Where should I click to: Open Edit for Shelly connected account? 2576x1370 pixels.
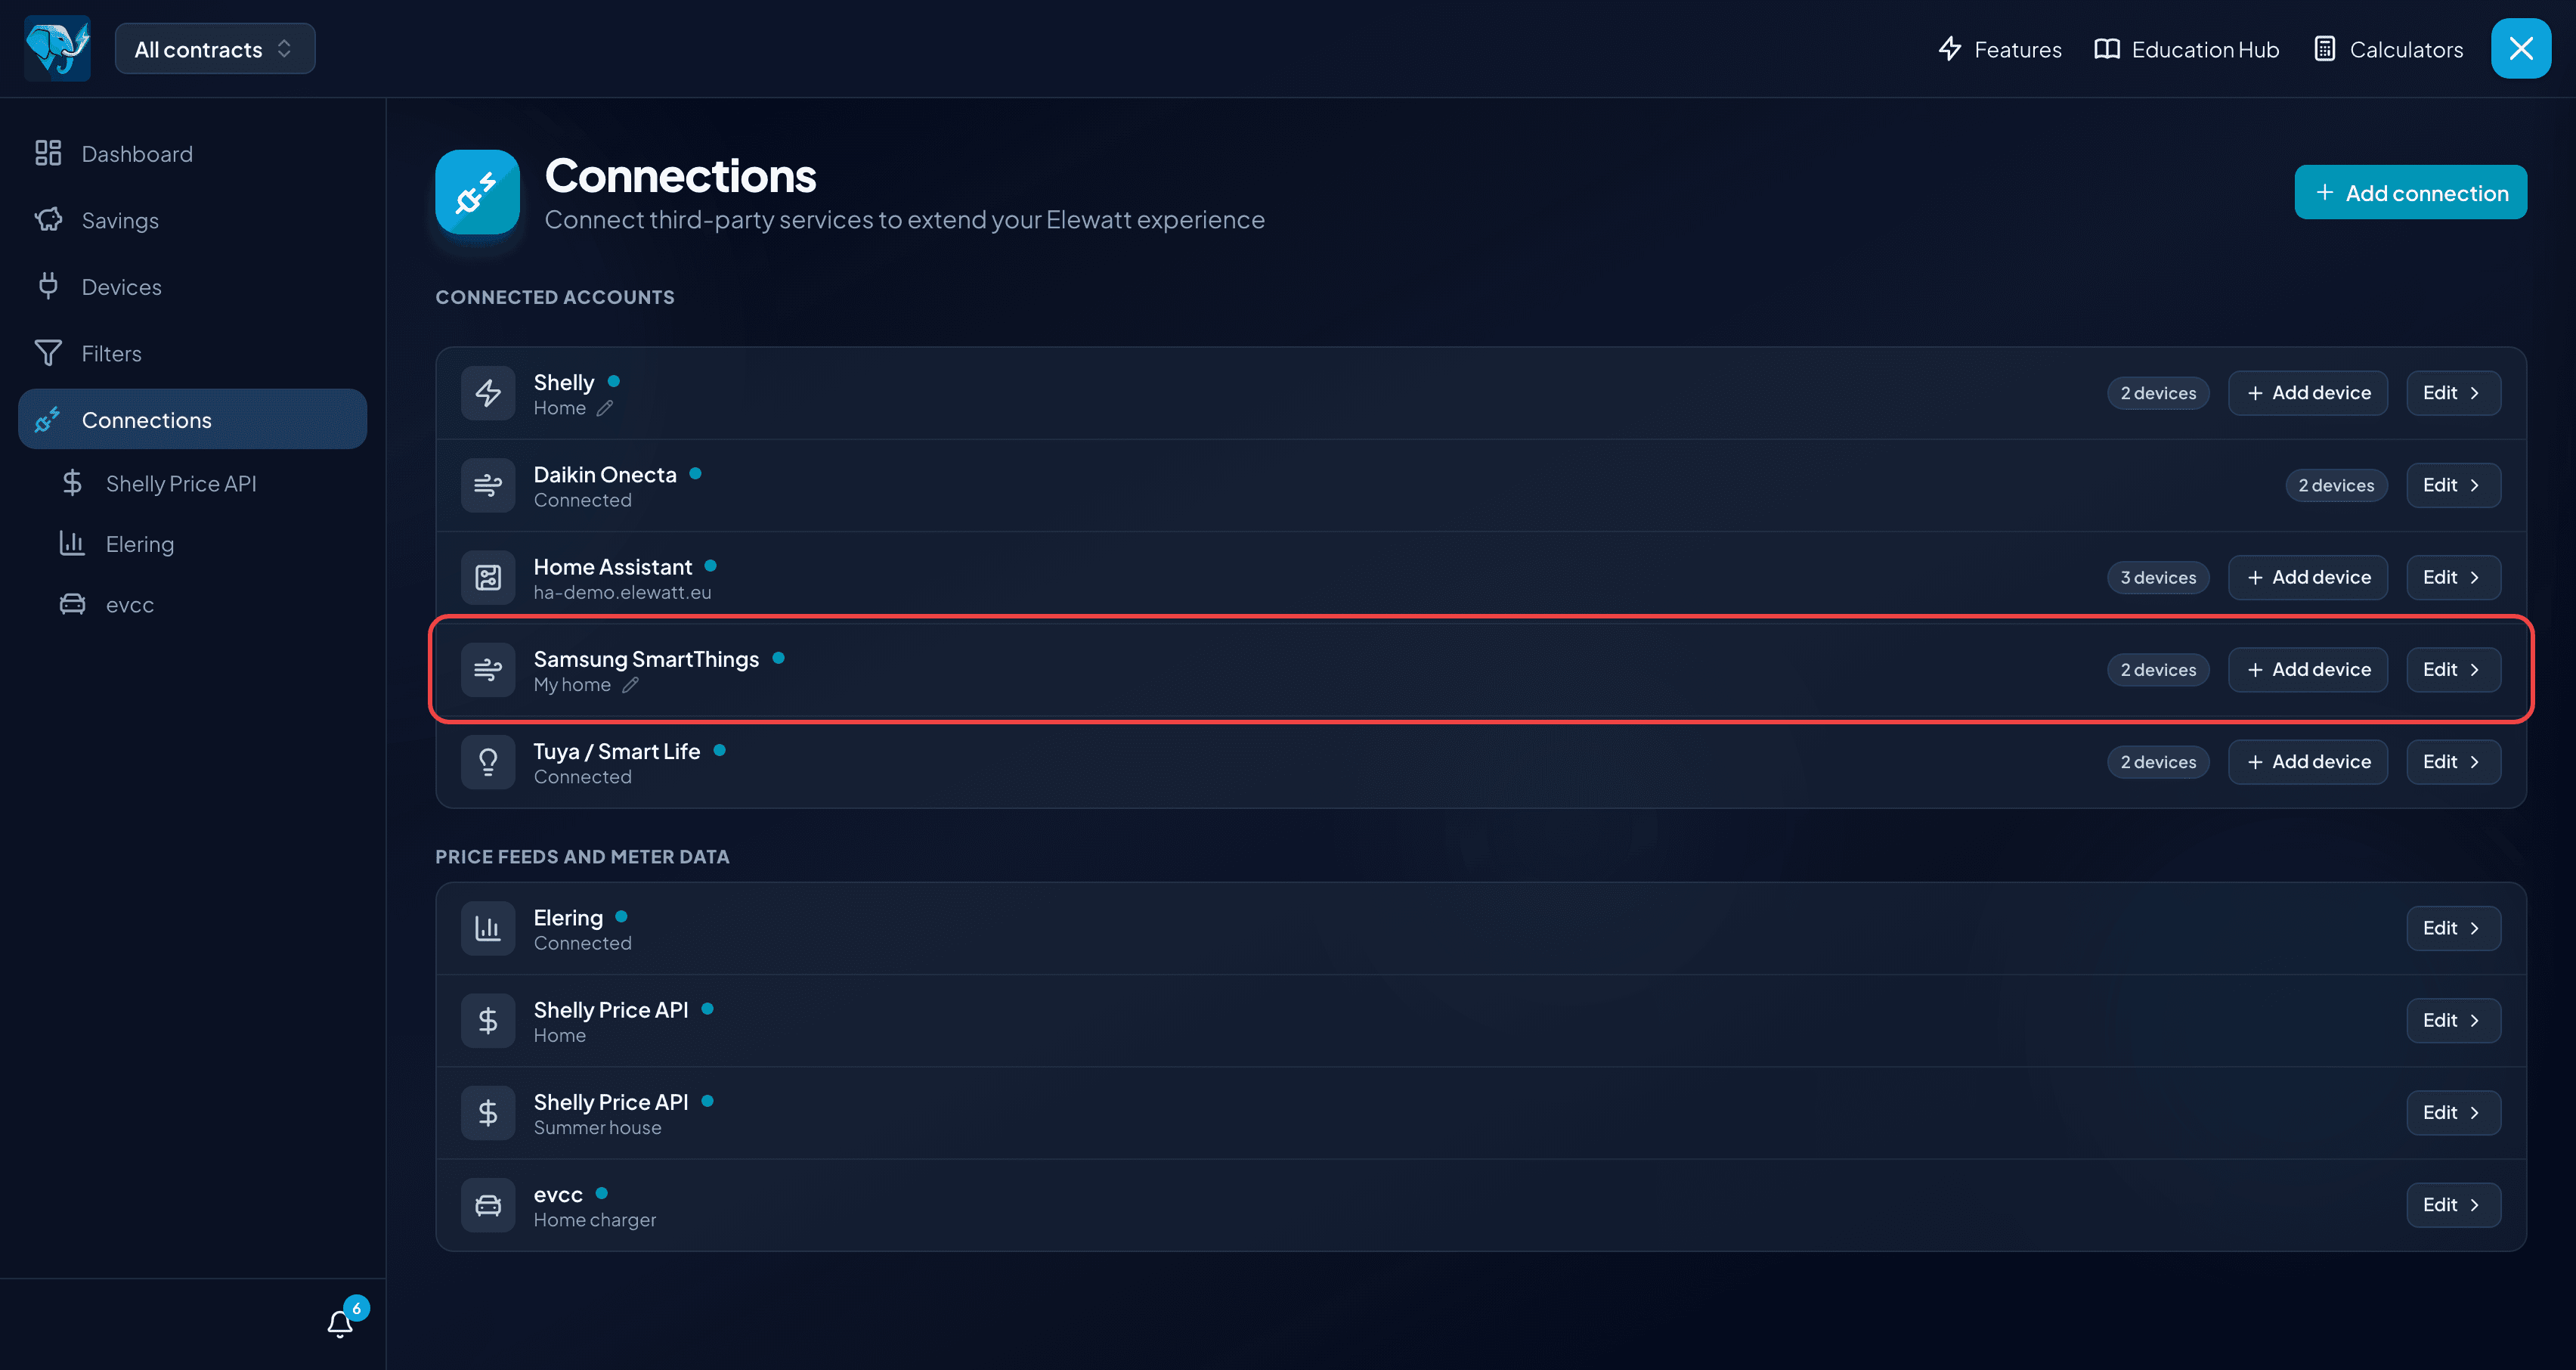coord(2453,393)
